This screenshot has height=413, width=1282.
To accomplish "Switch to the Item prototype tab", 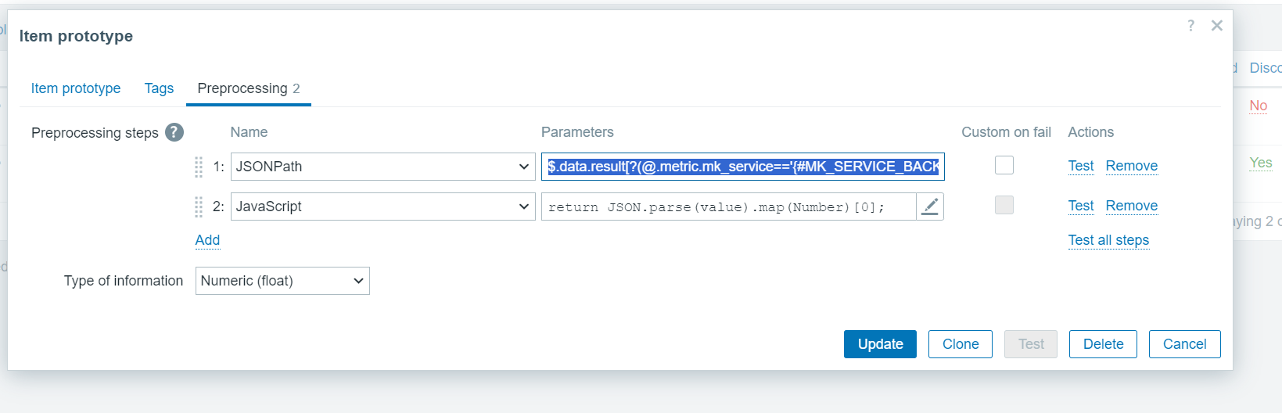I will click(x=76, y=88).
